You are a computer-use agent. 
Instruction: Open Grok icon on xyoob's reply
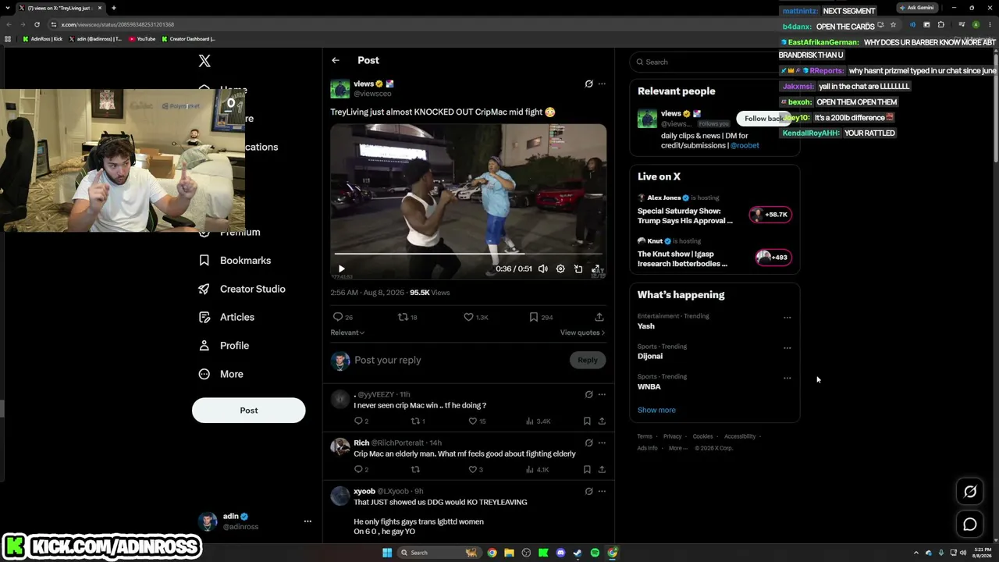pos(589,491)
